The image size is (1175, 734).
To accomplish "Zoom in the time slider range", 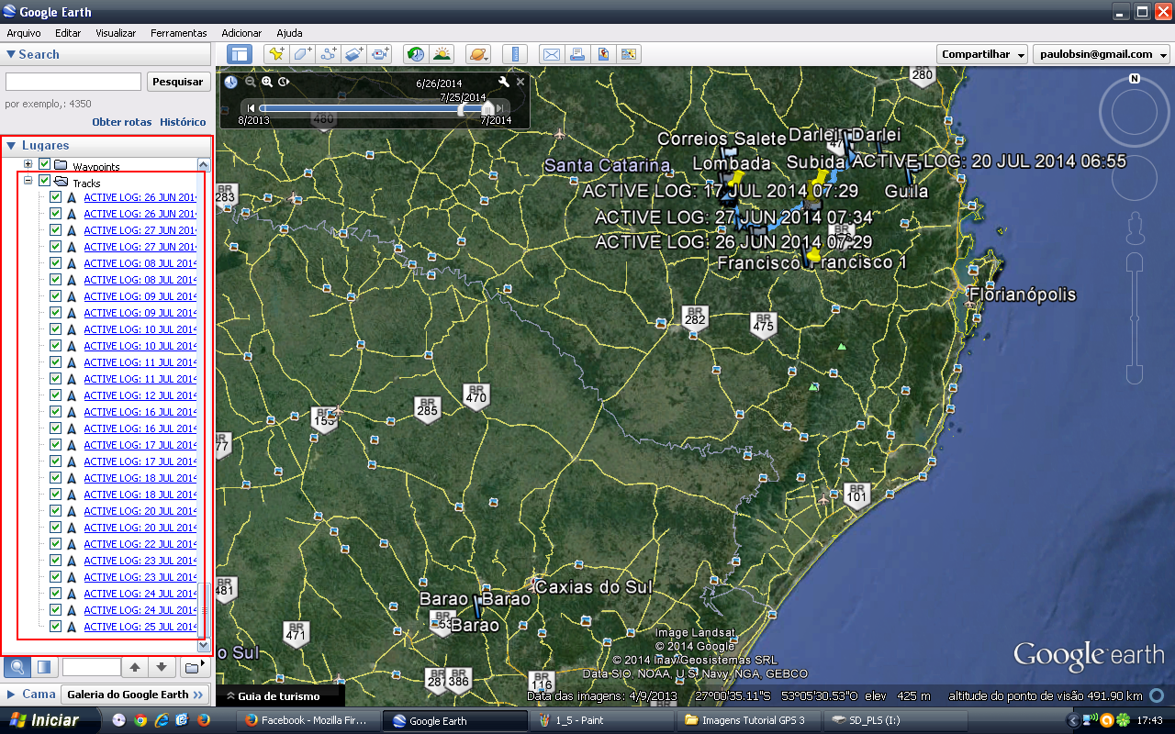I will pos(267,82).
